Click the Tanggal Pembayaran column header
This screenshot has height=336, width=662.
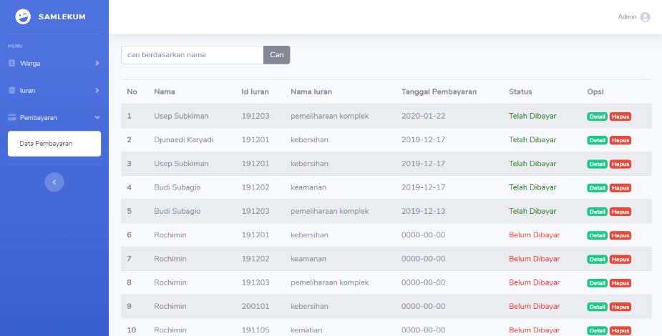[x=439, y=92]
